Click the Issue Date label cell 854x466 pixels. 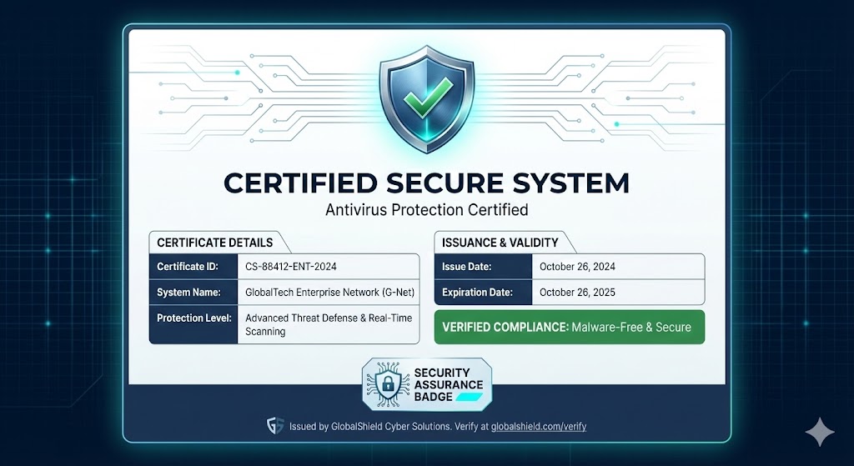click(483, 267)
